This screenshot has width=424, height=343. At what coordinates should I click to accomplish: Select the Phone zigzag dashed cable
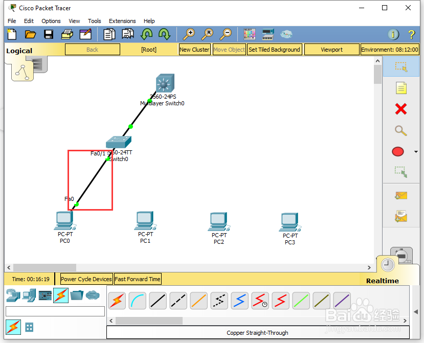[219, 301]
